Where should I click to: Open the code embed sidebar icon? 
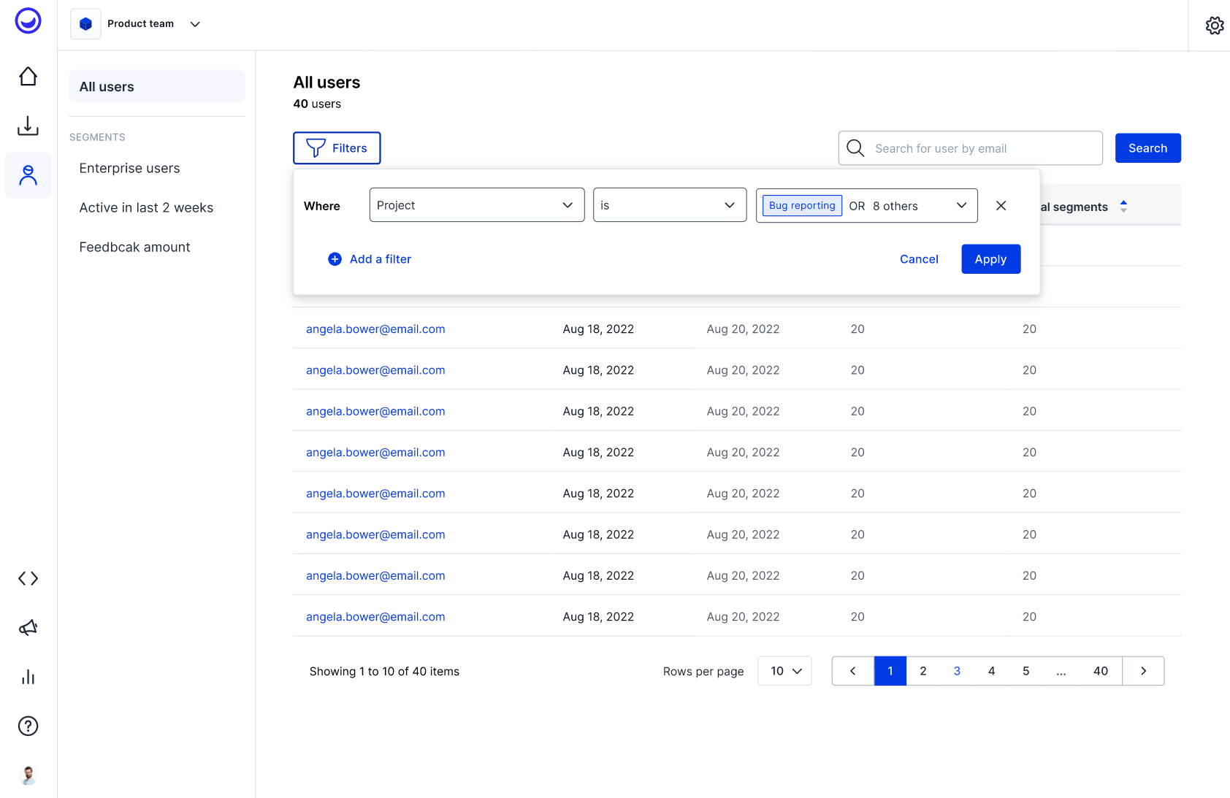[28, 579]
